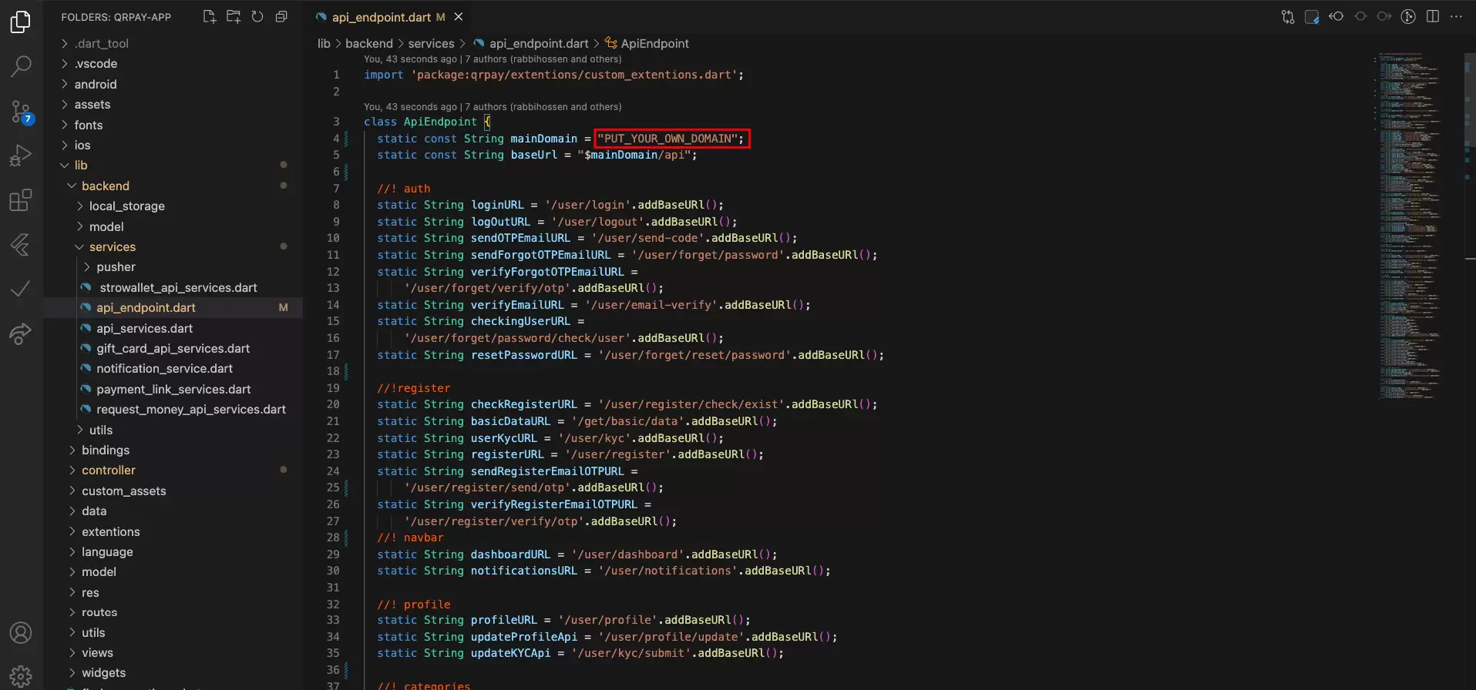This screenshot has width=1476, height=690.
Task: Go to the previous change revision icon
Action: click(1336, 16)
